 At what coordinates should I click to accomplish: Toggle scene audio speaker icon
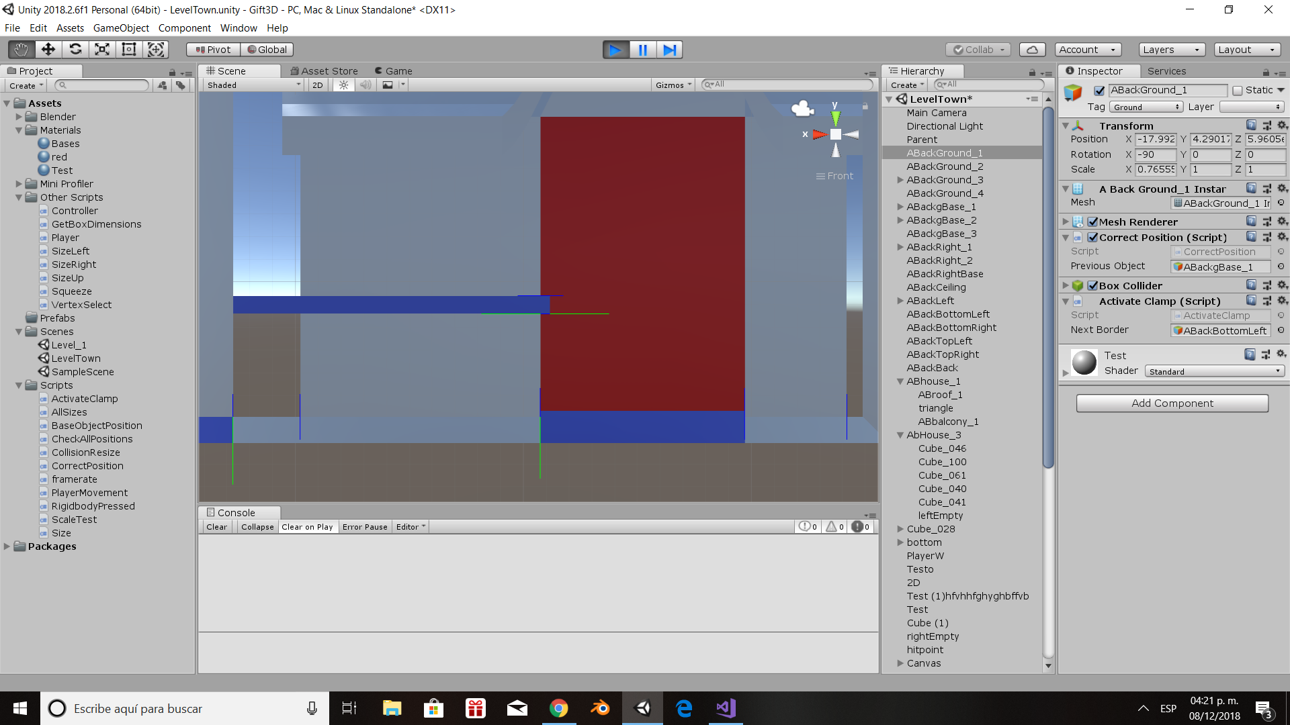click(365, 85)
